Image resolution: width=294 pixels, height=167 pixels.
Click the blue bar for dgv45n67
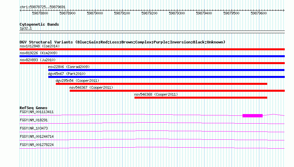[x=166, y=77]
